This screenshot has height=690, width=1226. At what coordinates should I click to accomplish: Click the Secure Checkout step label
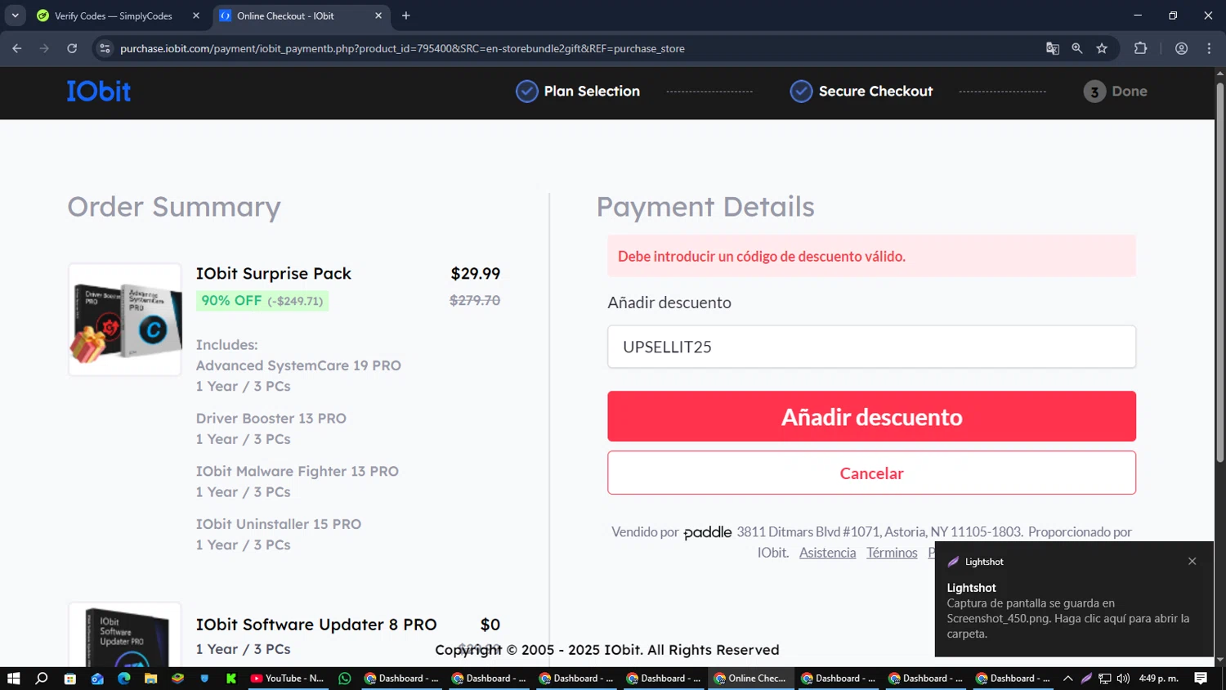tap(875, 92)
